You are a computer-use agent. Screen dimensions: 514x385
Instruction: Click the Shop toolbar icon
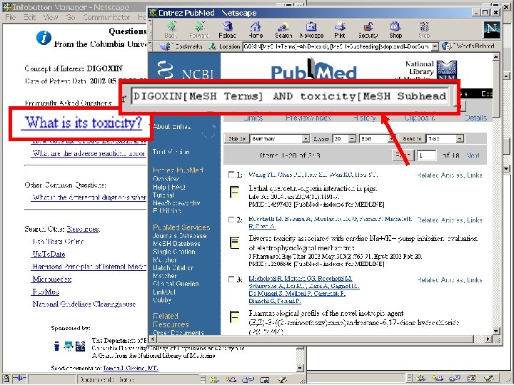(x=395, y=29)
